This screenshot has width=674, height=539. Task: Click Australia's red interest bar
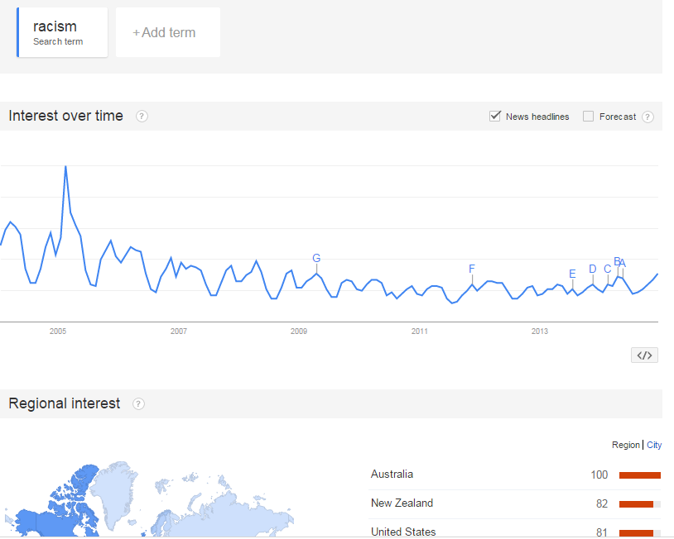coord(640,475)
